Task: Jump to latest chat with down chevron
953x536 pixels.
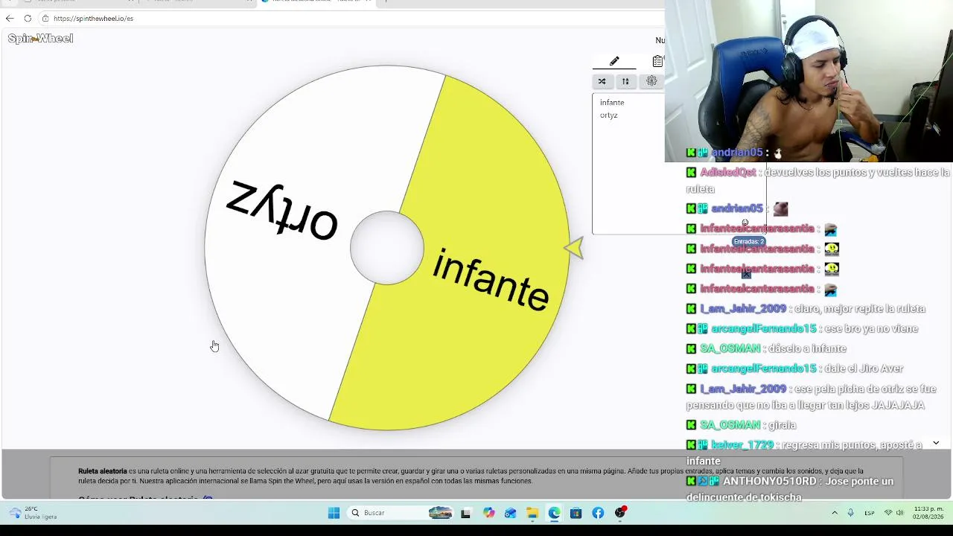Action: [936, 443]
